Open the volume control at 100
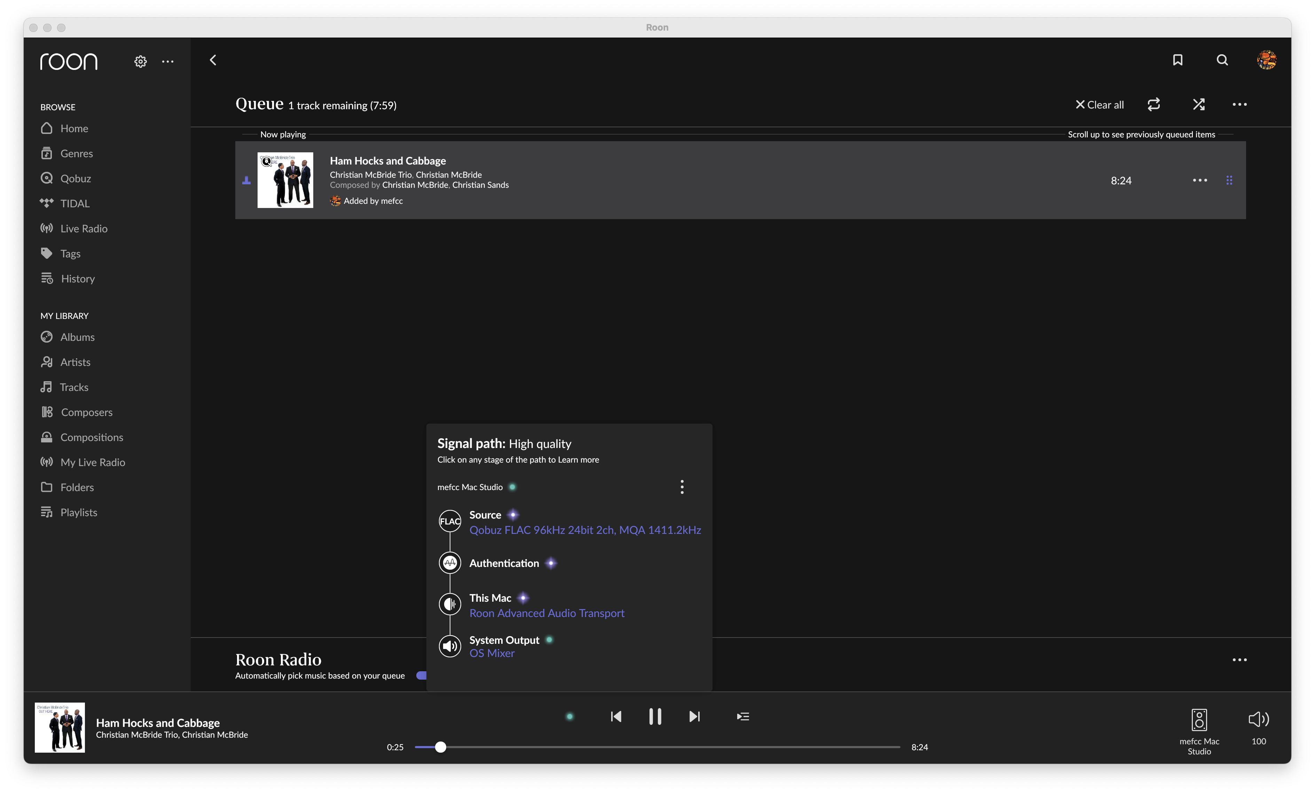 click(1258, 727)
